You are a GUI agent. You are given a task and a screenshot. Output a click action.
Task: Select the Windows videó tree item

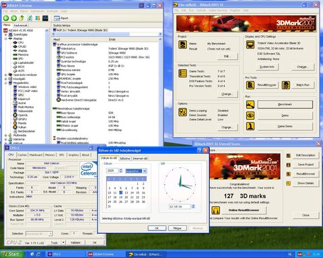(x=27, y=87)
